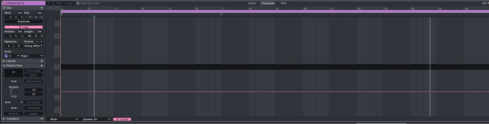Click the Start position field

point(14,17)
